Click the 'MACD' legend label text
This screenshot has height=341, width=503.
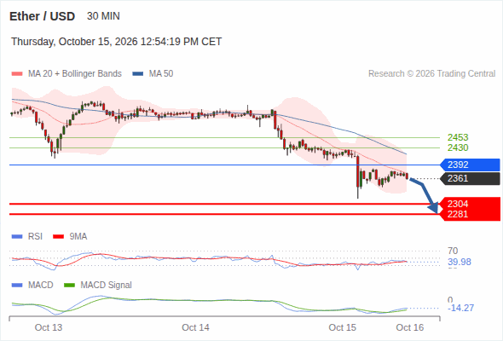(41, 285)
